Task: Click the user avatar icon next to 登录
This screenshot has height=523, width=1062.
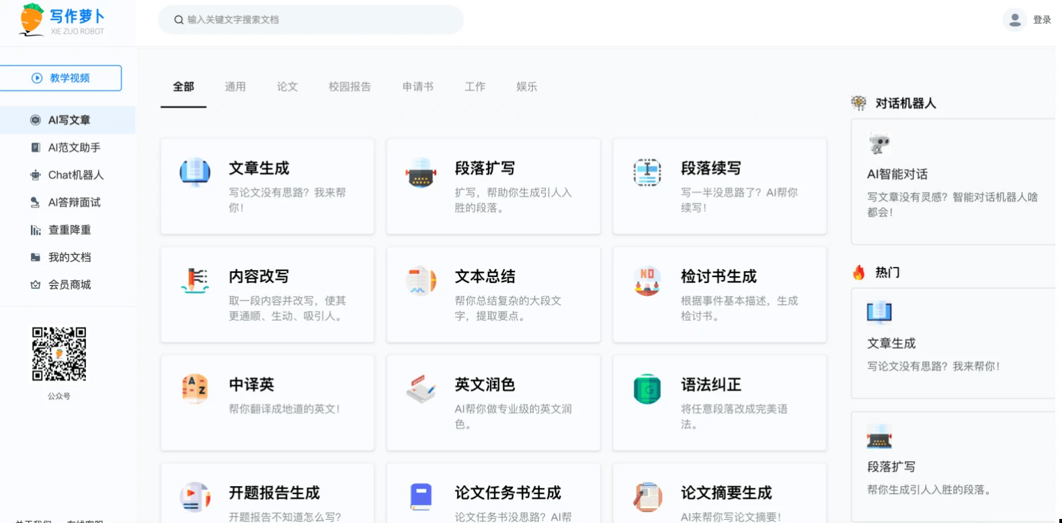Action: point(1015,20)
